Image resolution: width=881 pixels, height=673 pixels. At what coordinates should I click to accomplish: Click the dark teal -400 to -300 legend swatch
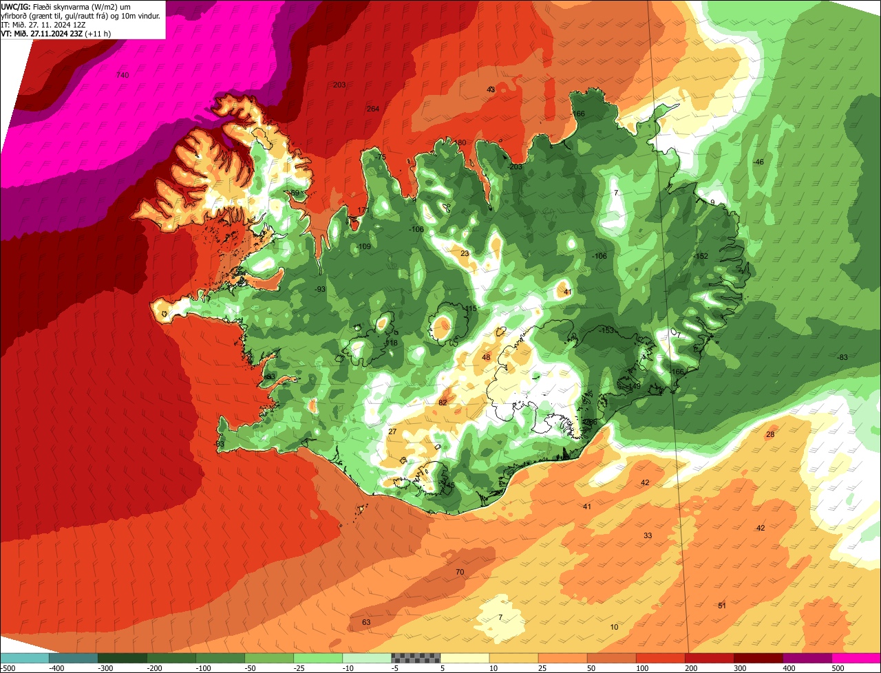[x=74, y=658]
